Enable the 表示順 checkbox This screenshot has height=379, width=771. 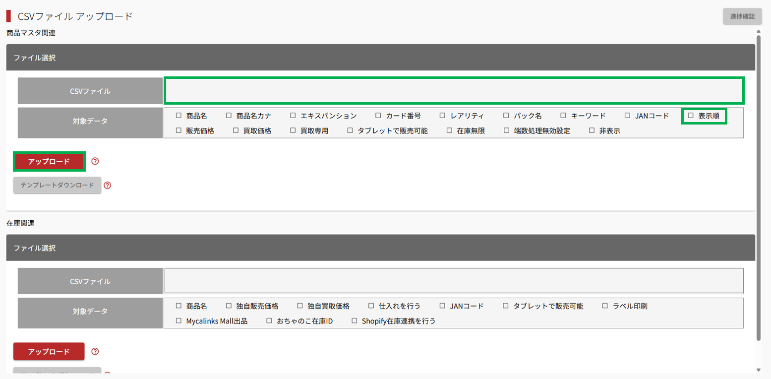pos(691,116)
